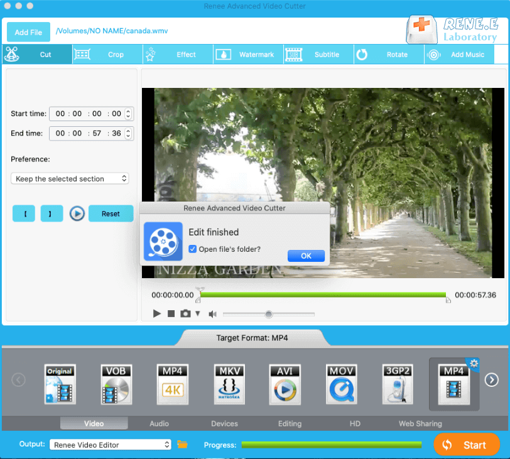Uncheck Open file's folder checkbox
The width and height of the screenshot is (510, 459).
click(x=193, y=249)
